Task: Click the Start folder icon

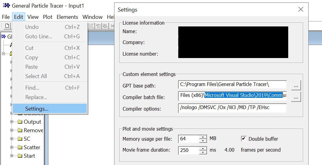Action: click(20, 156)
